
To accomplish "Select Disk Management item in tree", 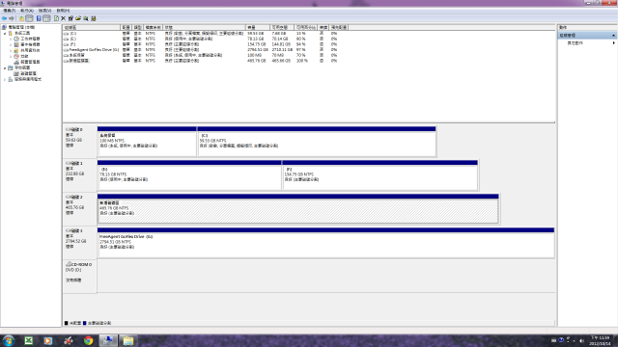I will (x=25, y=73).
